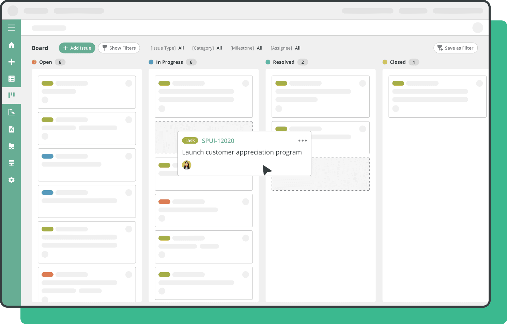Screen dimensions: 507x324
Task: Select the Board icon in sidebar
Action: click(12, 95)
